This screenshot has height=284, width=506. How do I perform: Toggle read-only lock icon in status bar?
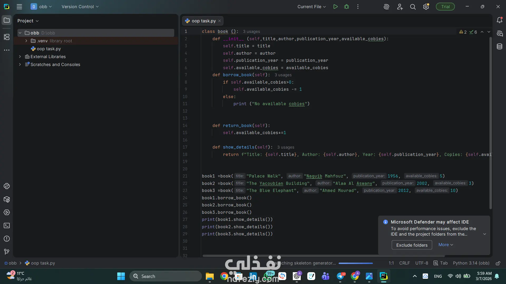pyautogui.click(x=498, y=263)
